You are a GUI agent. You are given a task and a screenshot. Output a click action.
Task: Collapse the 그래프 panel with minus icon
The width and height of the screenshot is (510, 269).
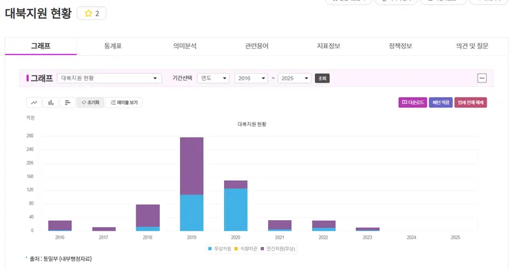pos(482,78)
